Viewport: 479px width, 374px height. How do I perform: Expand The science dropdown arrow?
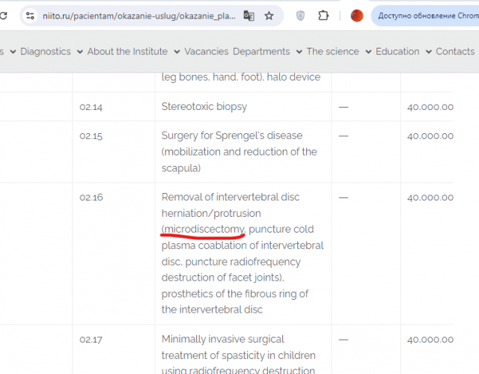[x=367, y=52]
